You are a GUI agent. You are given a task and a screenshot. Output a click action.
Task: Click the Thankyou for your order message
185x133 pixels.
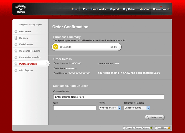coord(90,41)
